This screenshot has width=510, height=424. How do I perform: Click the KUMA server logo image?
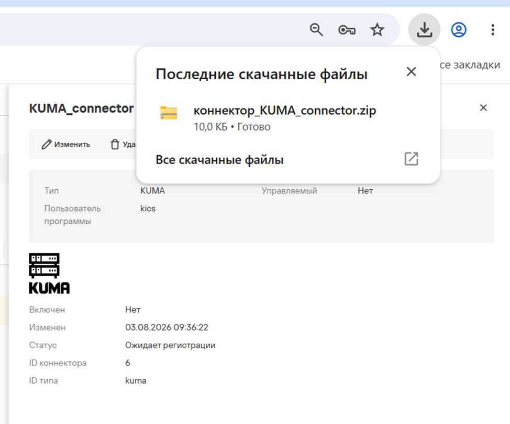(49, 274)
